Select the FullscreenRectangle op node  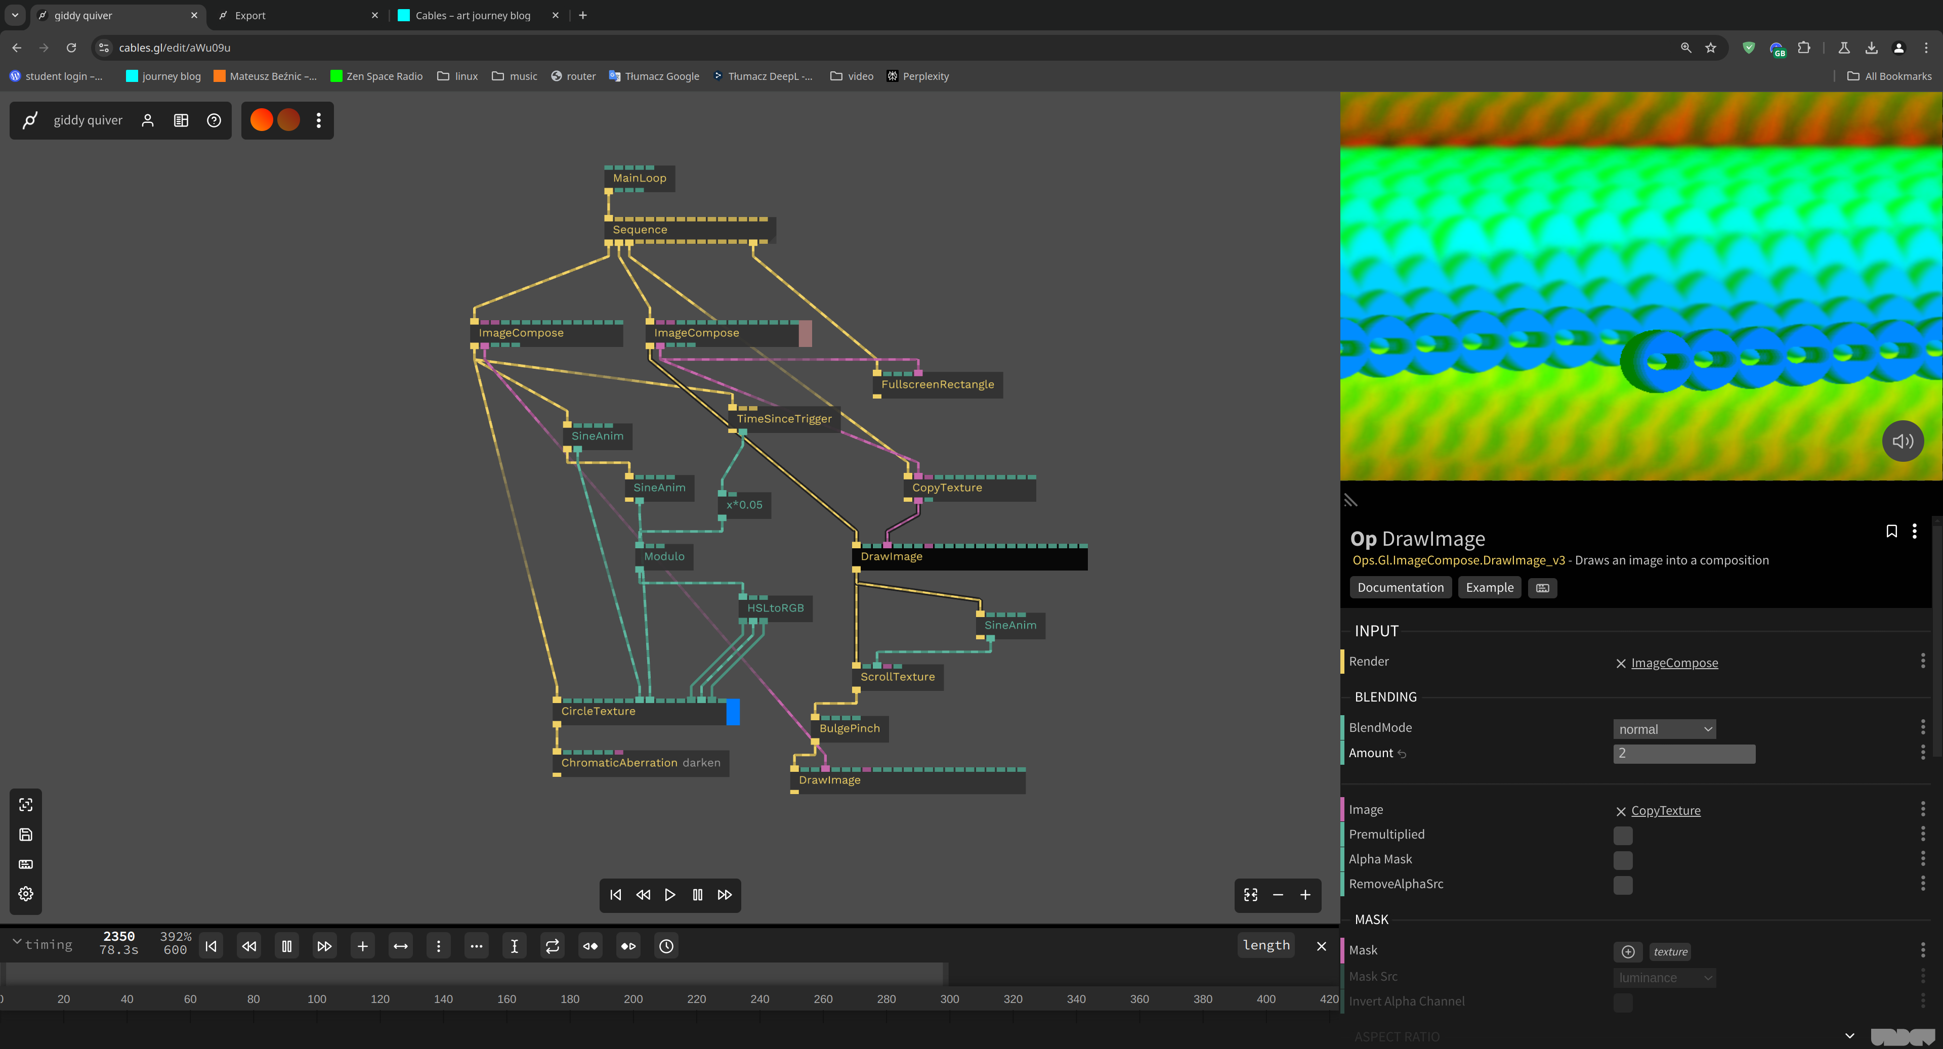pyautogui.click(x=938, y=384)
